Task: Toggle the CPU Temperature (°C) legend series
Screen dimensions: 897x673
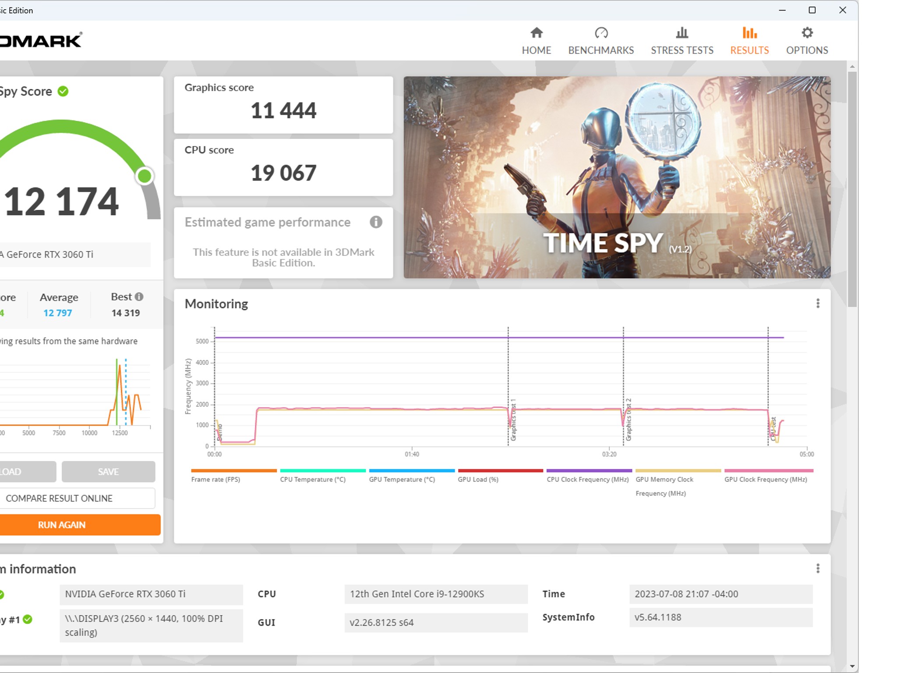Action: click(322, 476)
